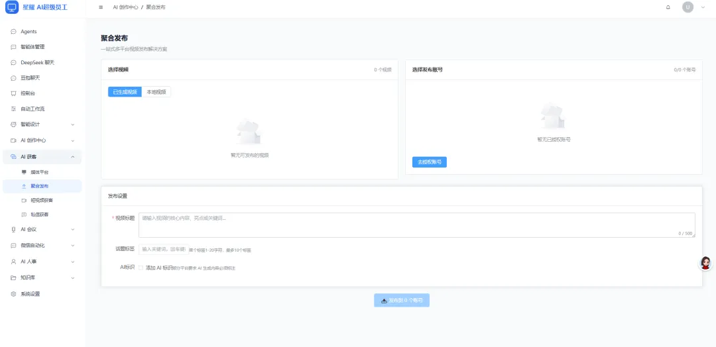
Task: Click the 一站式多平台视频发布解决方案 subtitle
Action: 134,49
